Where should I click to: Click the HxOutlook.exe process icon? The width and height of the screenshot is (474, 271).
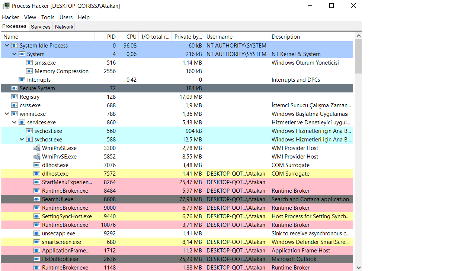click(37, 259)
